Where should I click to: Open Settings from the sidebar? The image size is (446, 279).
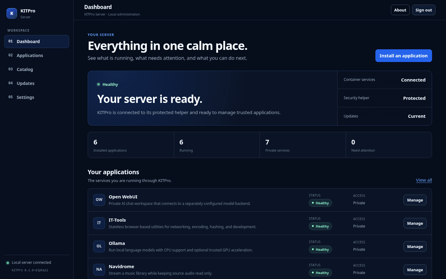point(37,97)
